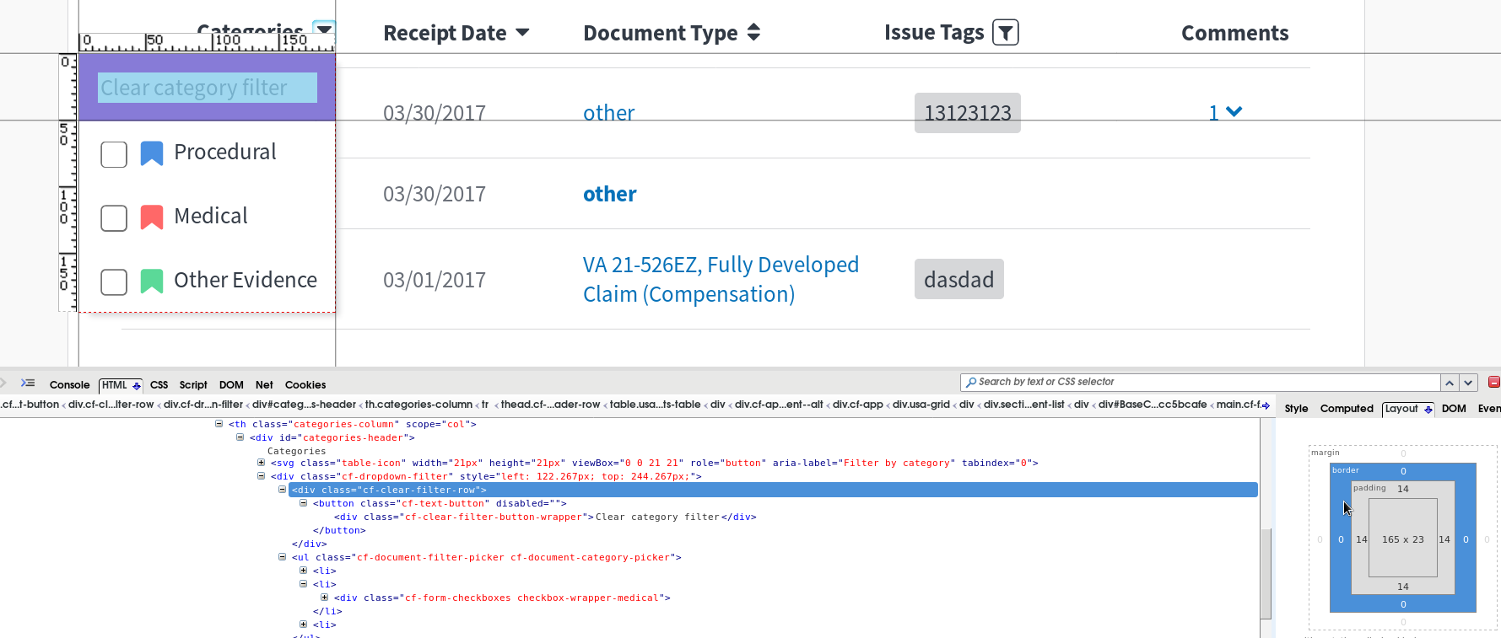1501x638 pixels.
Task: Click the red Medical bookmark icon
Action: (x=152, y=217)
